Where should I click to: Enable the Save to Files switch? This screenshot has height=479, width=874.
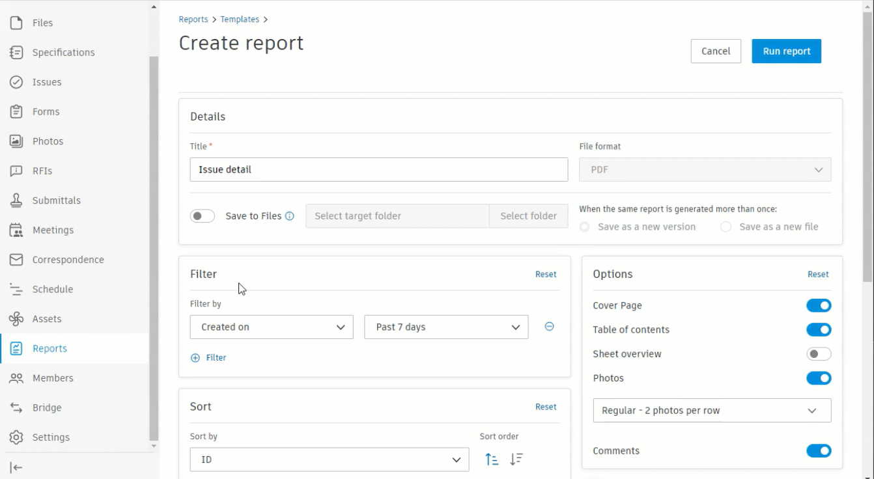tap(203, 216)
